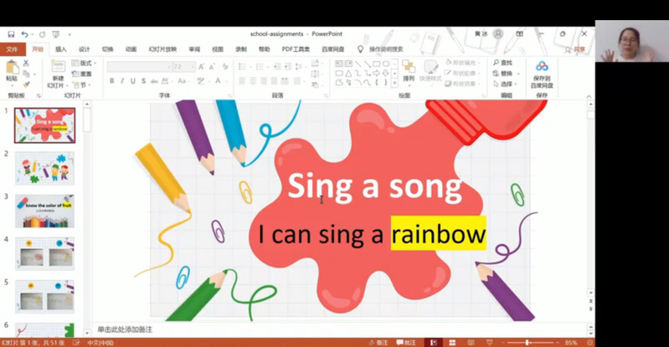Screen dimensions: 669x347
Task: Toggle Underline text formatting
Action: click(133, 81)
